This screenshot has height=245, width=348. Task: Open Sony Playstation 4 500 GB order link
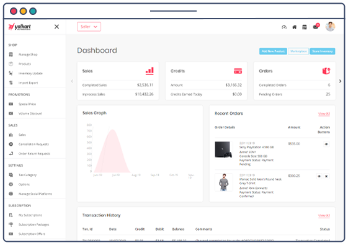pyautogui.click(x=257, y=147)
